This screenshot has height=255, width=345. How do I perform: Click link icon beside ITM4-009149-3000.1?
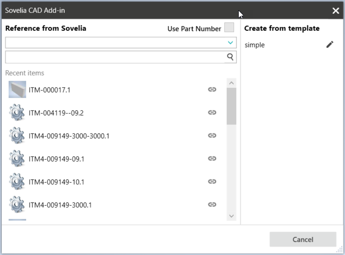click(212, 204)
